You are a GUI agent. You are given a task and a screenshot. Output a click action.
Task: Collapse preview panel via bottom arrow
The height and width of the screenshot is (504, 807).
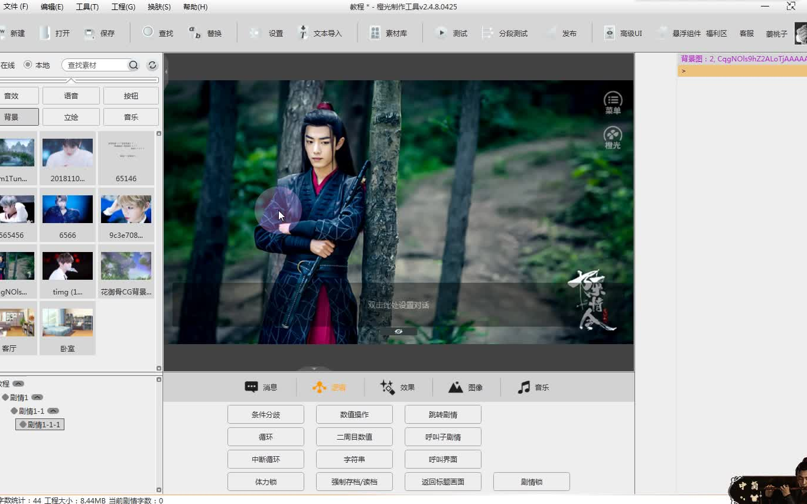[x=314, y=369]
